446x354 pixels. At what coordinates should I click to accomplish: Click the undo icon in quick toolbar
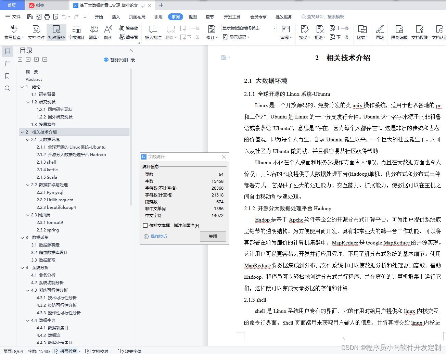64,17
